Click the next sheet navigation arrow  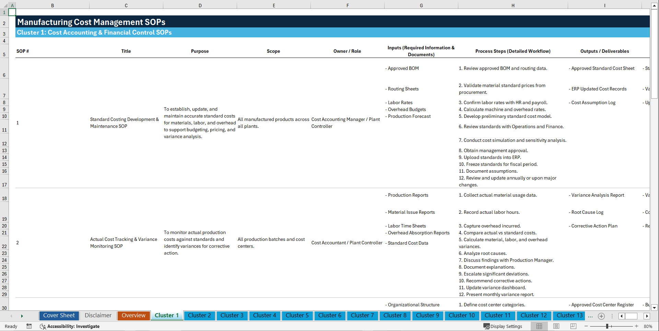point(22,316)
